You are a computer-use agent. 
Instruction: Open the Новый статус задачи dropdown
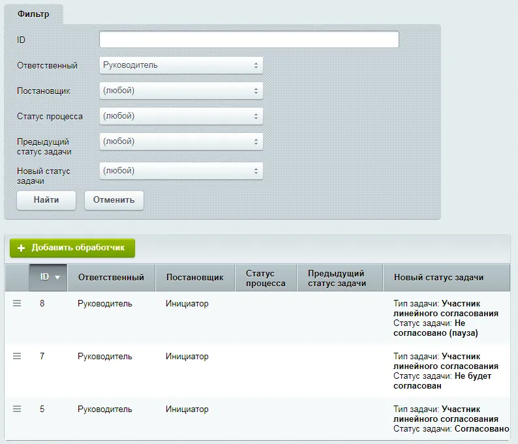(x=181, y=171)
